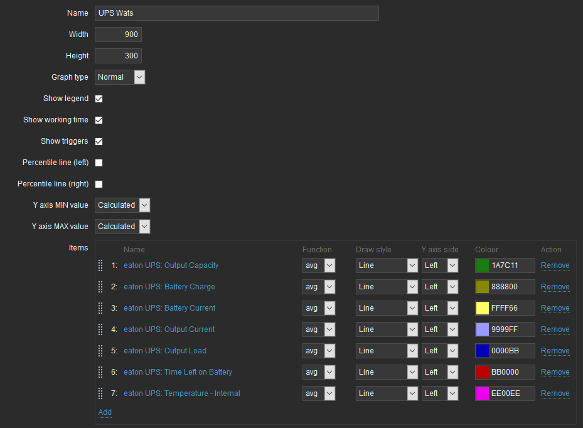The image size is (583, 428).
Task: Open Function dropdown for Temperature - Internal
Action: pyautogui.click(x=319, y=393)
